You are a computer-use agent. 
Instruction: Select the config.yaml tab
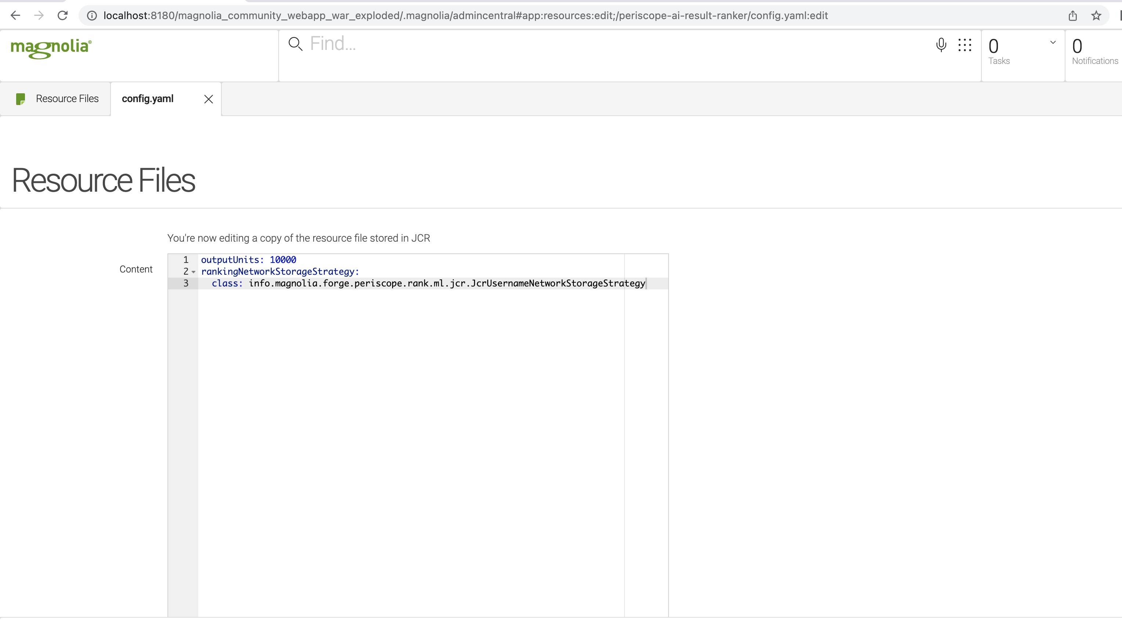[x=148, y=99]
